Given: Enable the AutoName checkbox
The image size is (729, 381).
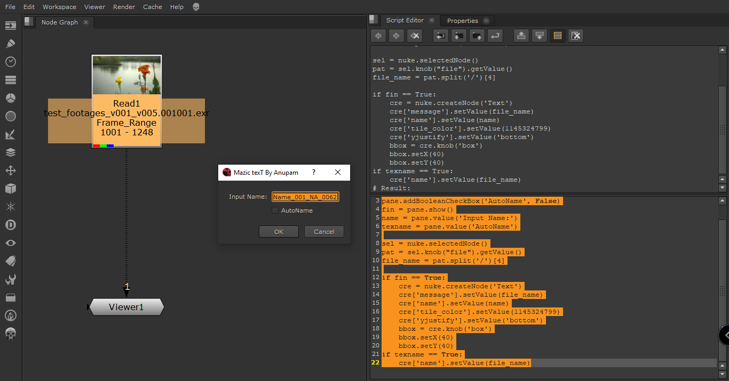Looking at the screenshot, I should pyautogui.click(x=275, y=210).
